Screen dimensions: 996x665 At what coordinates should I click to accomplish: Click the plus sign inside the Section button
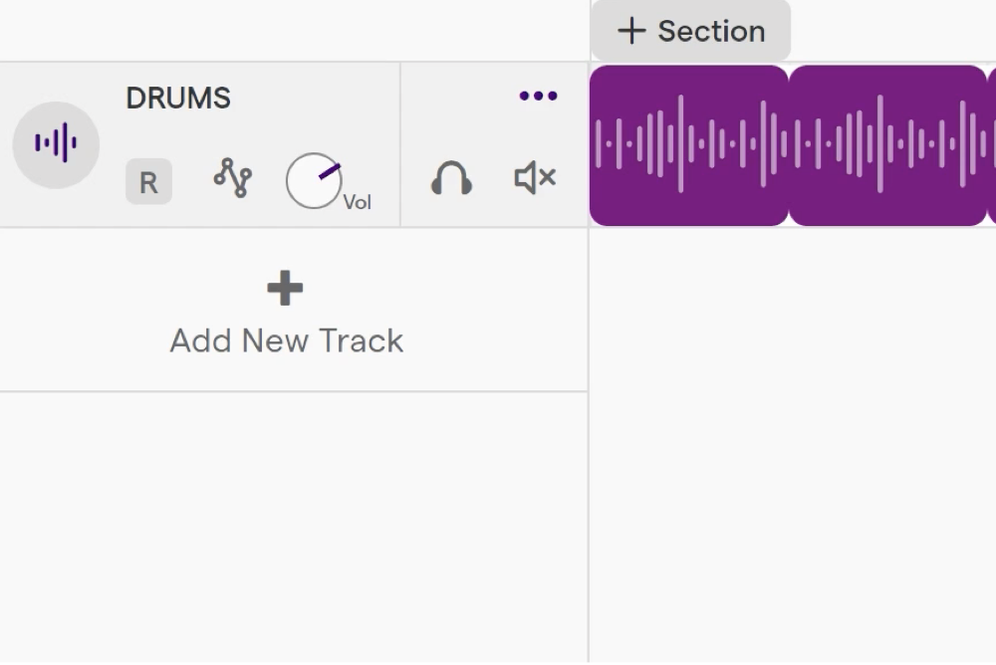pos(631,31)
